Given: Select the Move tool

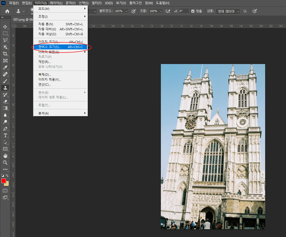Looking at the screenshot, I should coord(5,27).
